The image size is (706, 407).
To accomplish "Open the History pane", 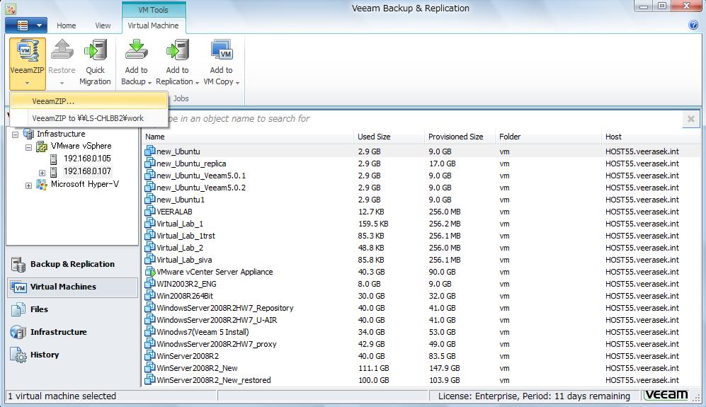I will click(x=72, y=355).
